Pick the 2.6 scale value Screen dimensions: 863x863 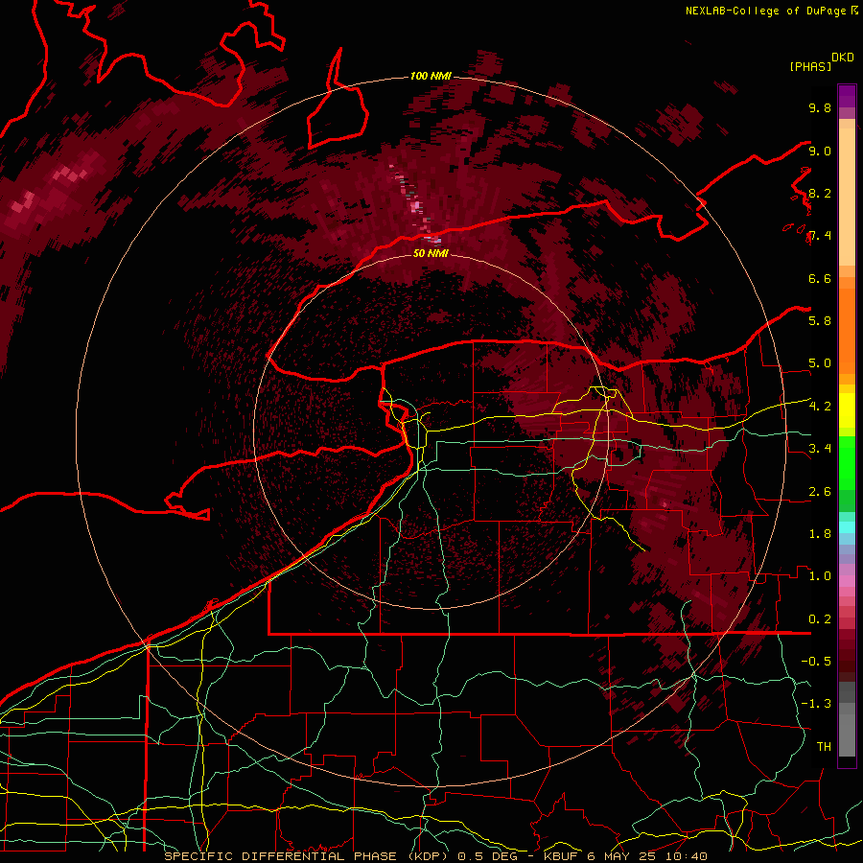[820, 492]
